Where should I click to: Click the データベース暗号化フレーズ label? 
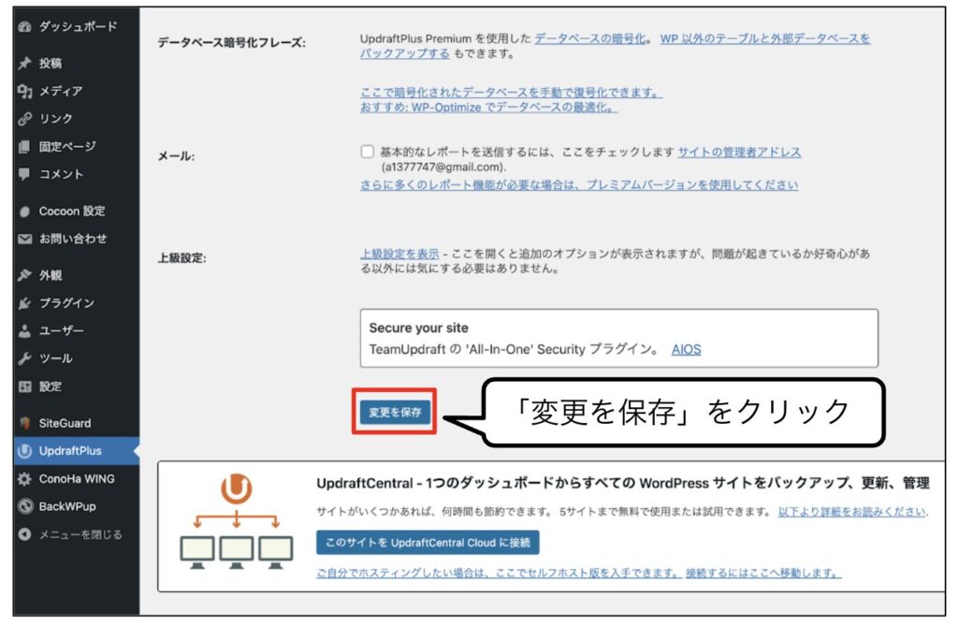point(232,42)
